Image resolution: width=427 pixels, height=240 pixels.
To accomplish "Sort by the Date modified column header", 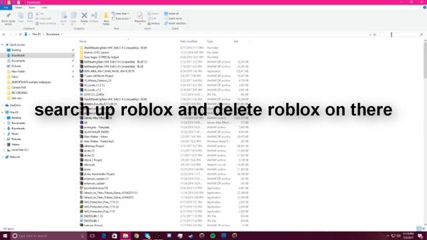I will coord(188,41).
